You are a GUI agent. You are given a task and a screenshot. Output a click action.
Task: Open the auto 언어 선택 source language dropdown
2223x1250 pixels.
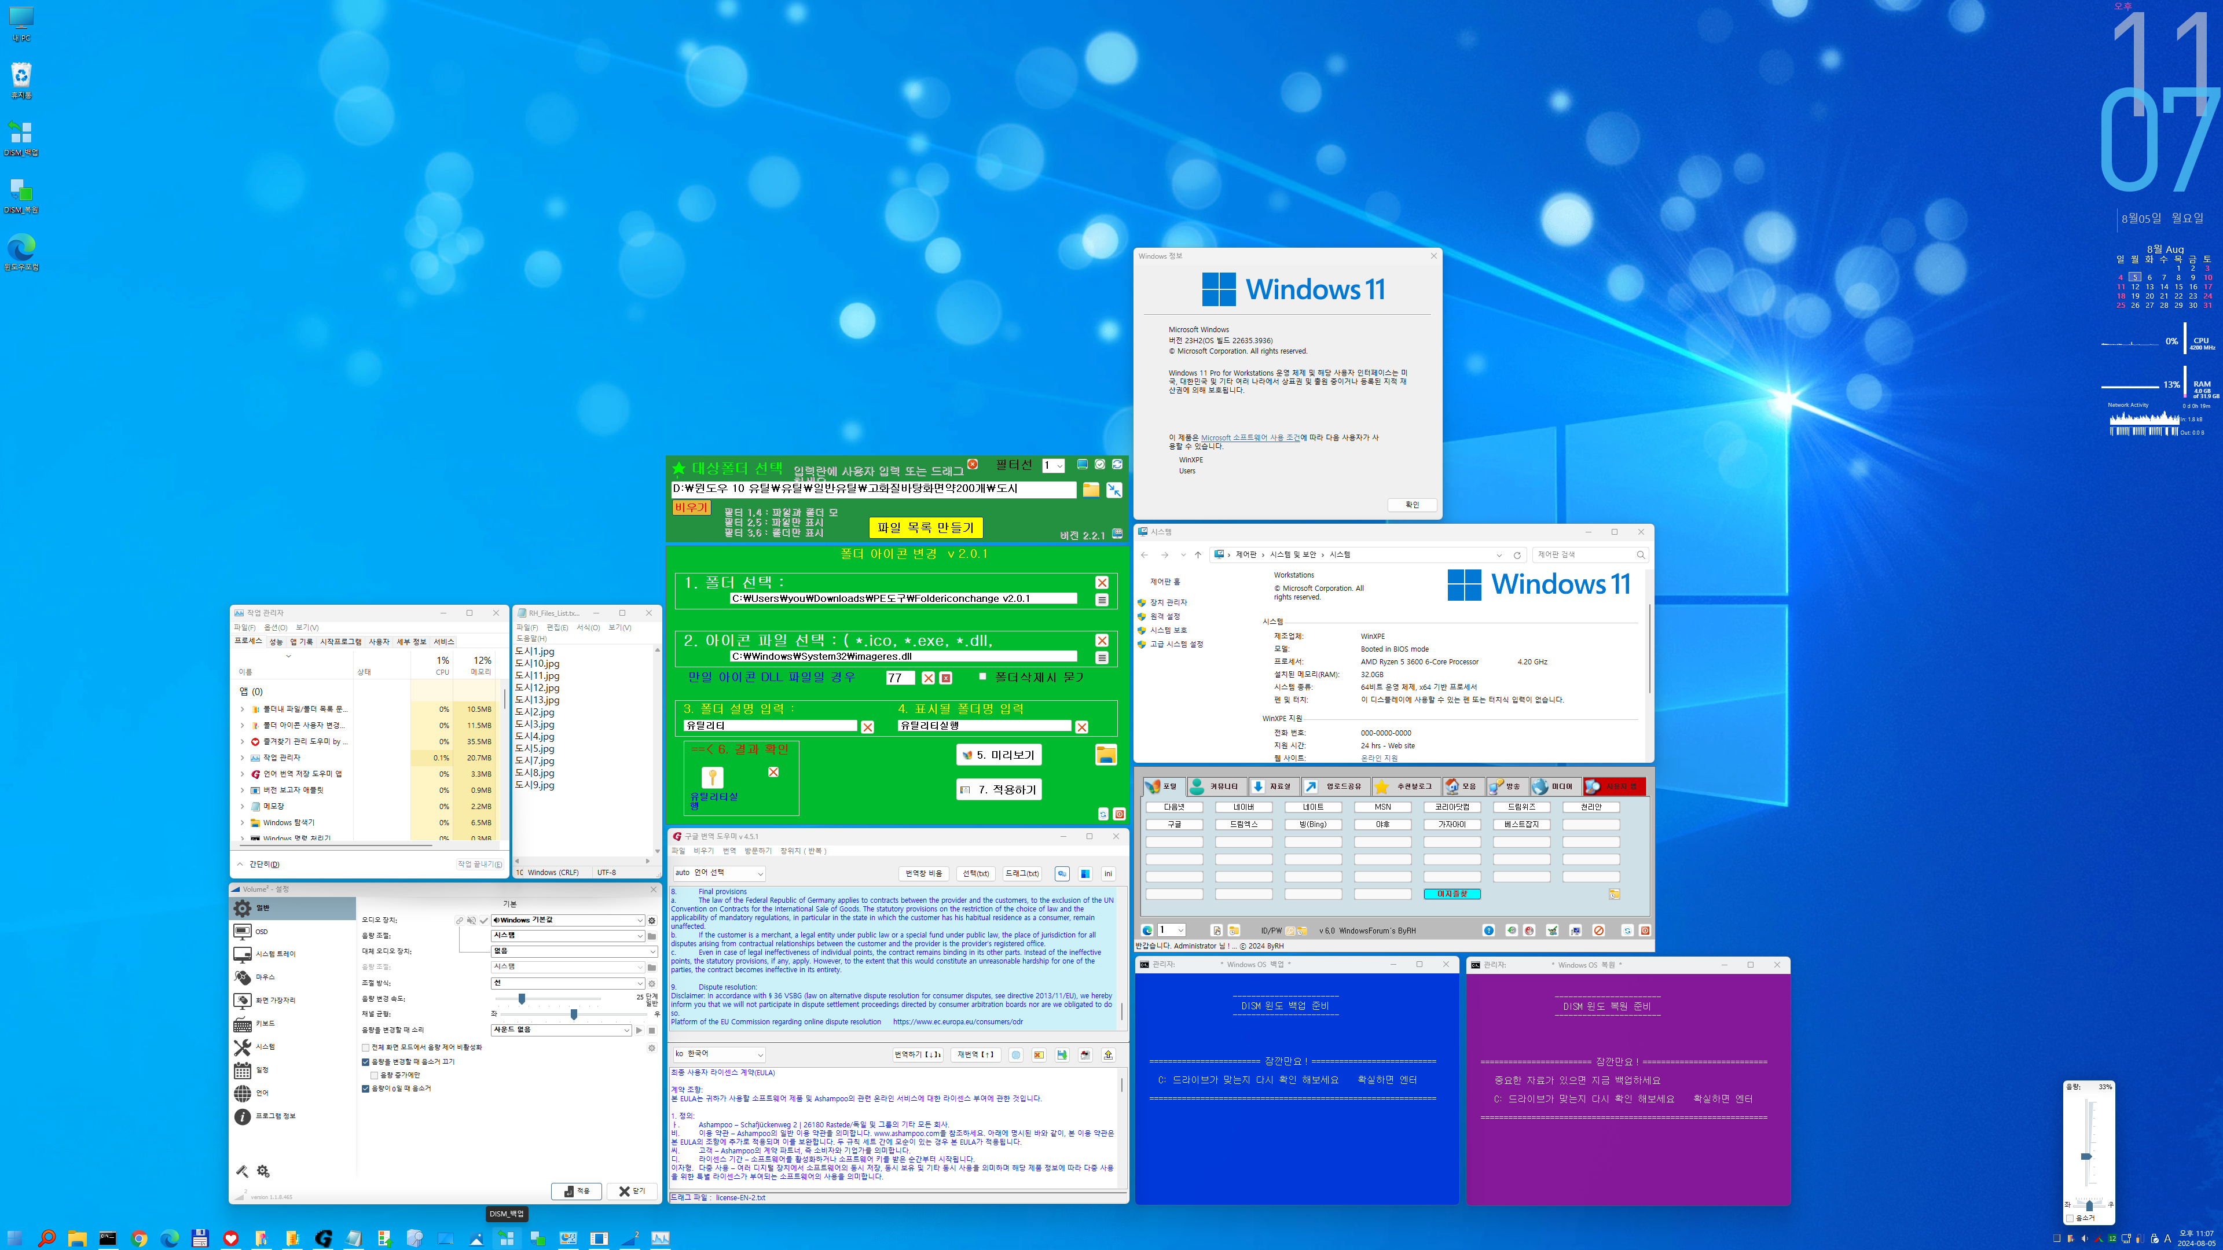coord(719,874)
